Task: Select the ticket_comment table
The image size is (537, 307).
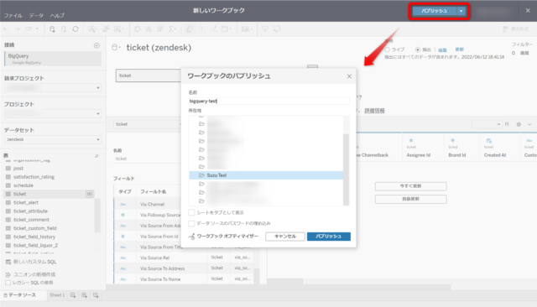Action: [x=31, y=220]
